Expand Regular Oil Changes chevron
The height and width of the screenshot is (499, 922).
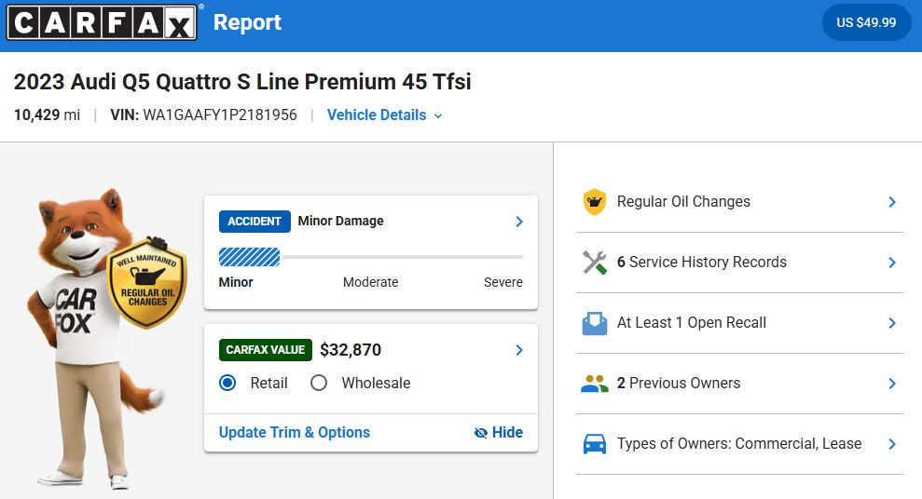[892, 202]
